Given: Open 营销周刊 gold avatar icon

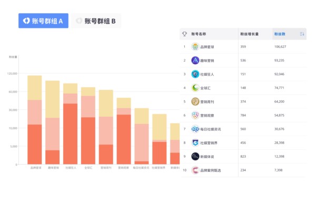Looking at the screenshot, I should [195, 101].
